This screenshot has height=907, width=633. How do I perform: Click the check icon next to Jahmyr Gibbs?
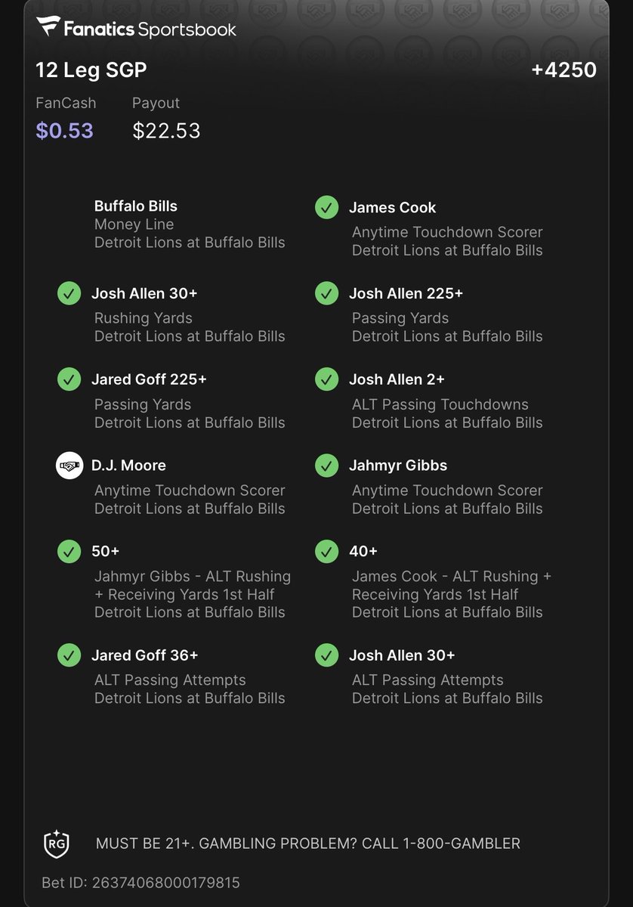pyautogui.click(x=326, y=466)
